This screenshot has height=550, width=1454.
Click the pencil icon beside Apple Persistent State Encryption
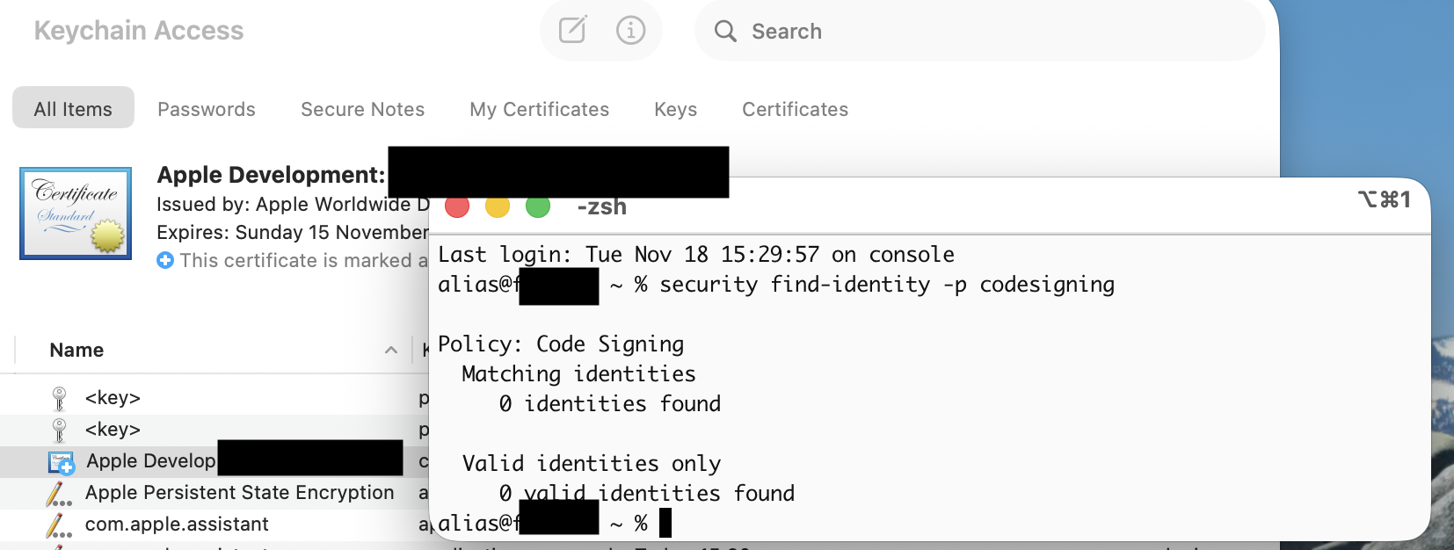tap(59, 494)
